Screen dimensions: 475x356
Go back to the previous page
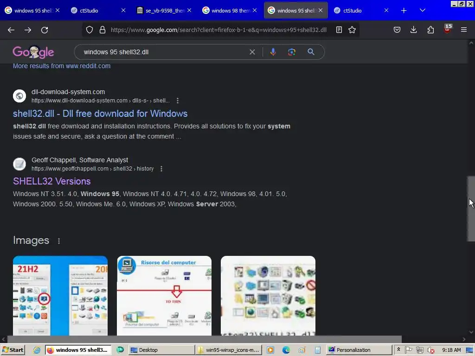pyautogui.click(x=11, y=30)
